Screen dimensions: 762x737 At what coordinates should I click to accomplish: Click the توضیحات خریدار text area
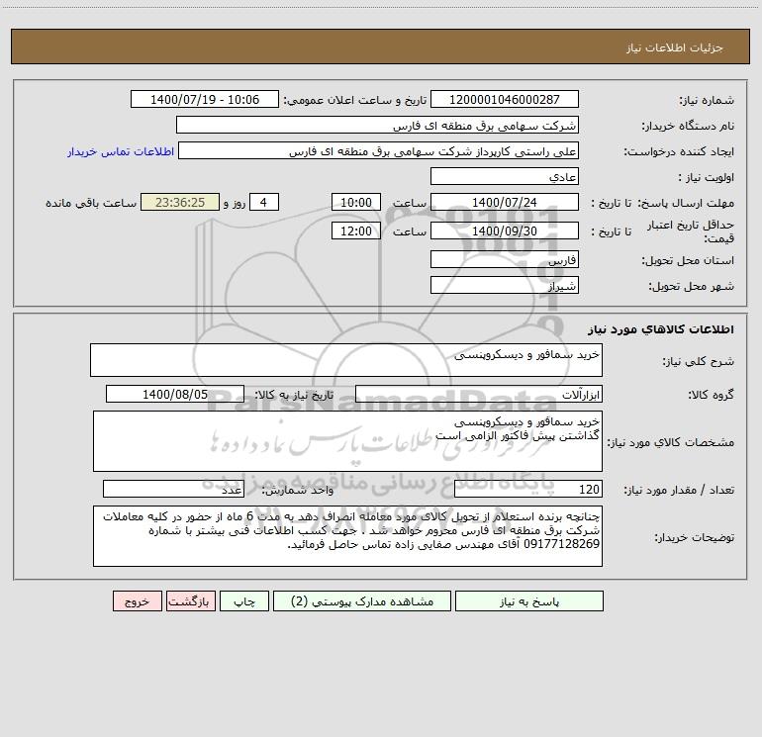tap(347, 536)
